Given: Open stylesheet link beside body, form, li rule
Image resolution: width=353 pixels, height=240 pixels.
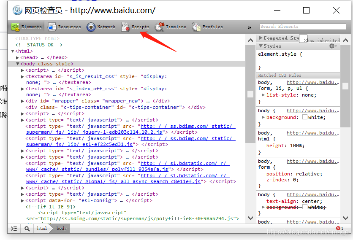Looking at the screenshot, I should pyautogui.click(x=313, y=82).
